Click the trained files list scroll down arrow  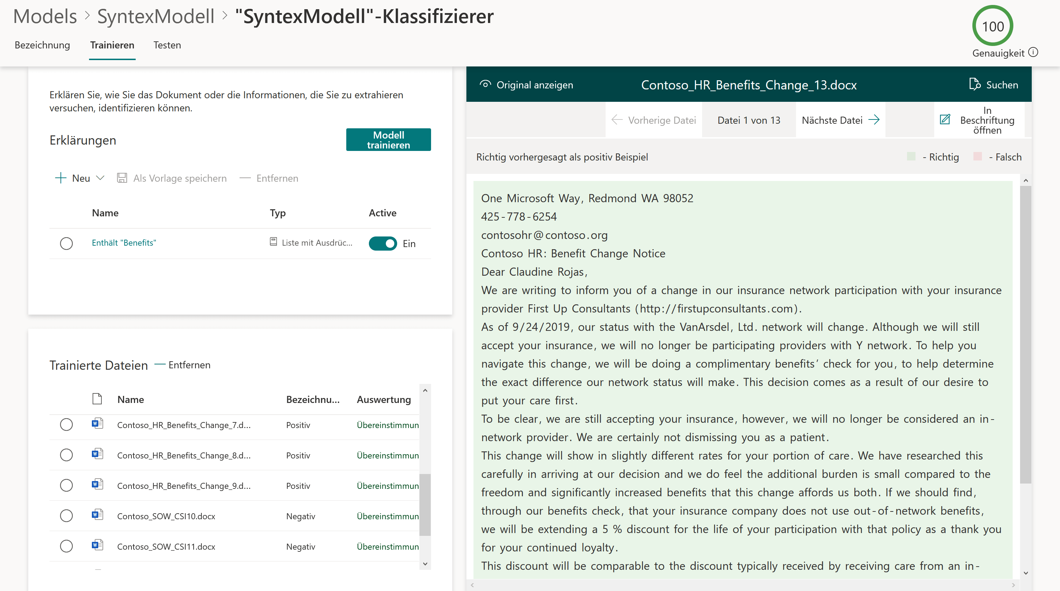coord(425,564)
